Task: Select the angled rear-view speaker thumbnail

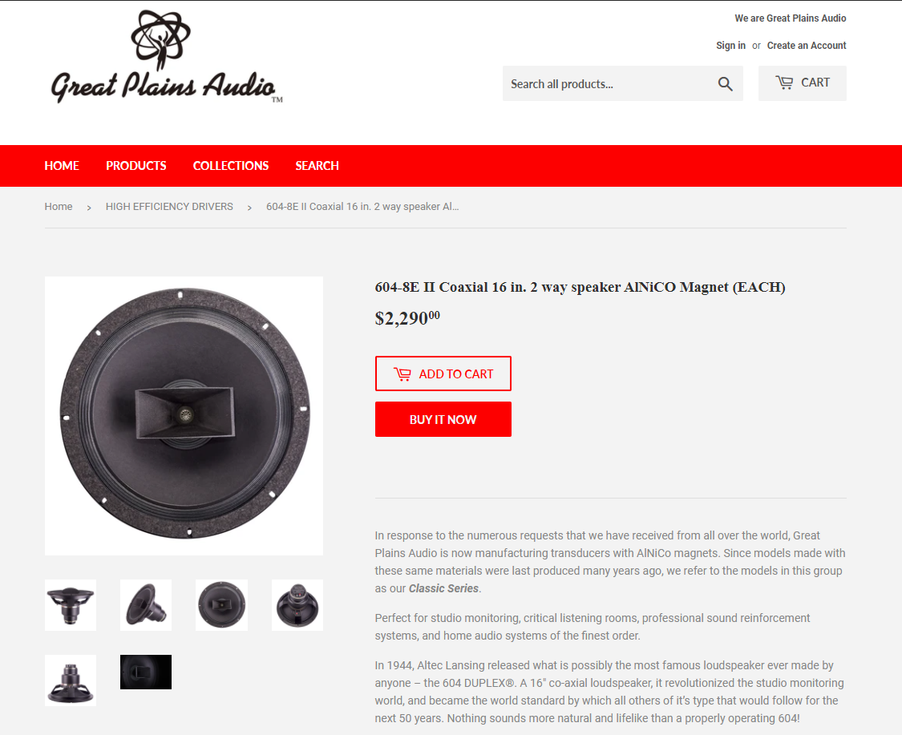Action: pos(146,605)
